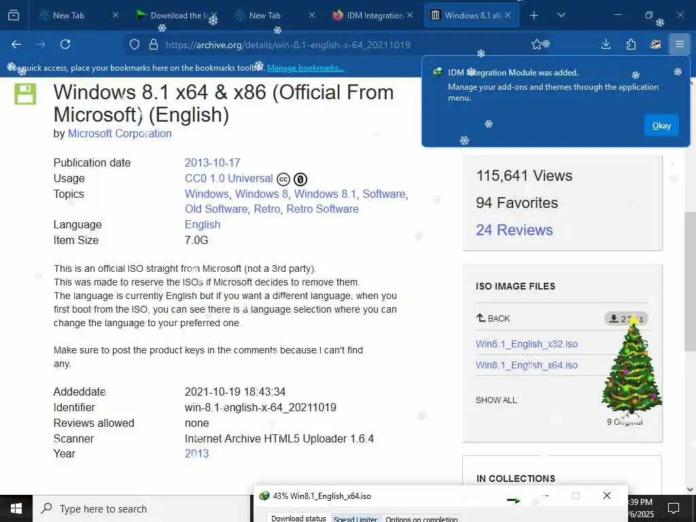Open CC0 1.0 Universal license link
Image resolution: width=696 pixels, height=522 pixels.
point(228,179)
